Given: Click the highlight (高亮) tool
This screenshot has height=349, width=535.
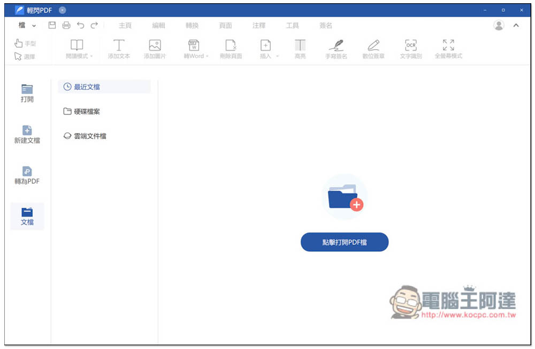Looking at the screenshot, I should [300, 49].
